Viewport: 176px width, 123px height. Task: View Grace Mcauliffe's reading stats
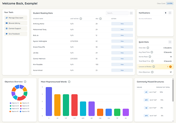pos(122,47)
